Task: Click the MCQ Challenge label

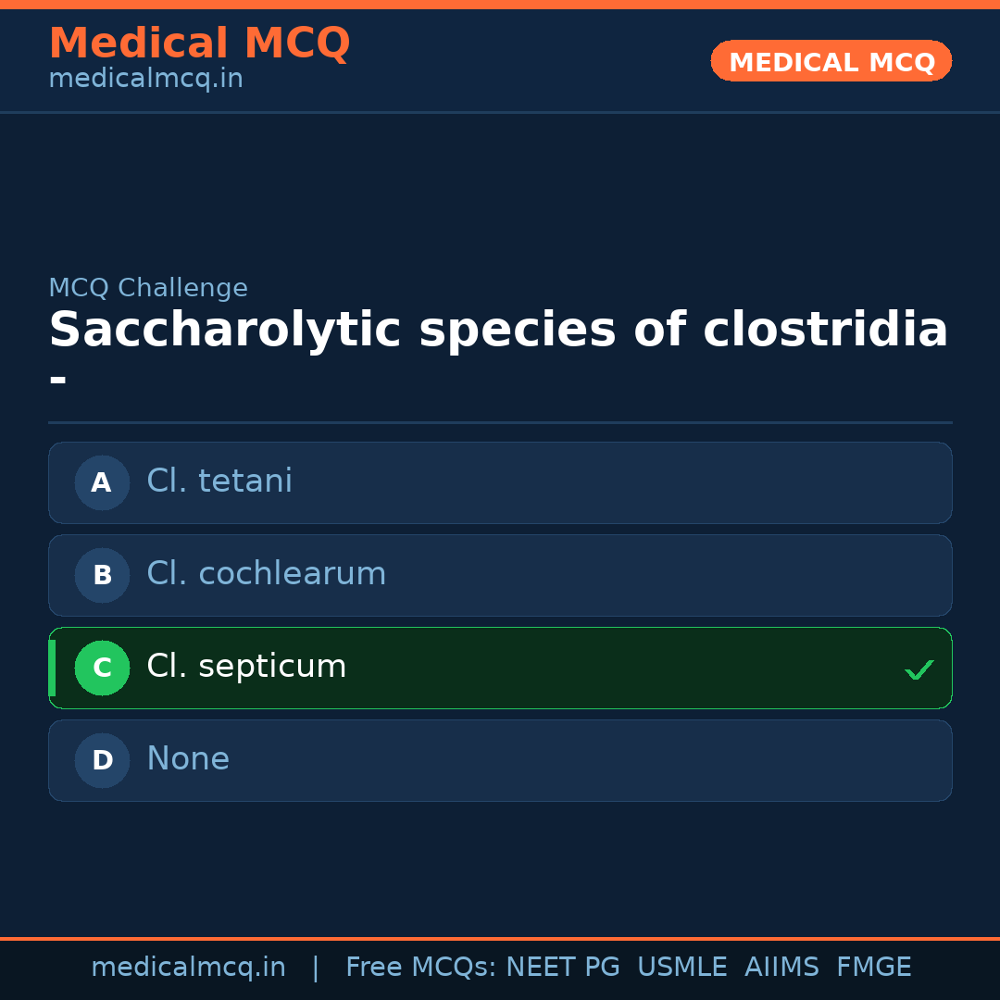Action: tap(148, 288)
